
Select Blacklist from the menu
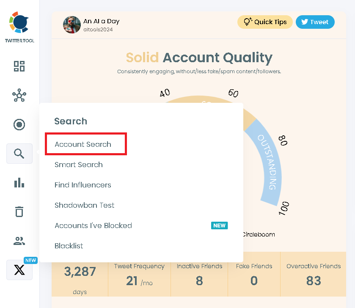tap(69, 246)
